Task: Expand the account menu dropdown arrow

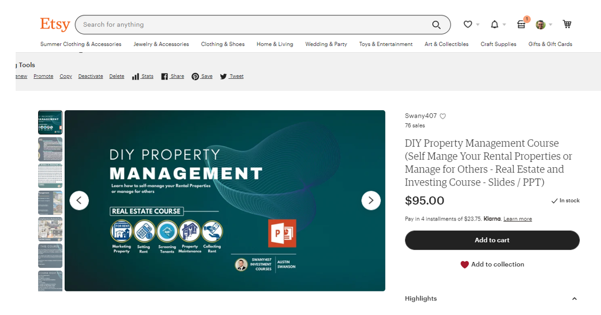Action: [550, 25]
